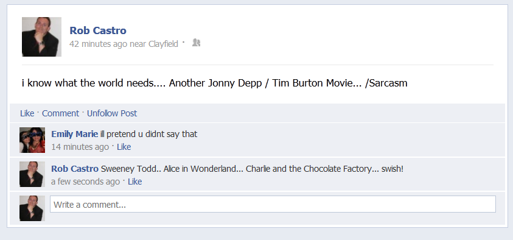Click the post text about Tim Burton Movie
This screenshot has width=513, height=240.
point(215,83)
